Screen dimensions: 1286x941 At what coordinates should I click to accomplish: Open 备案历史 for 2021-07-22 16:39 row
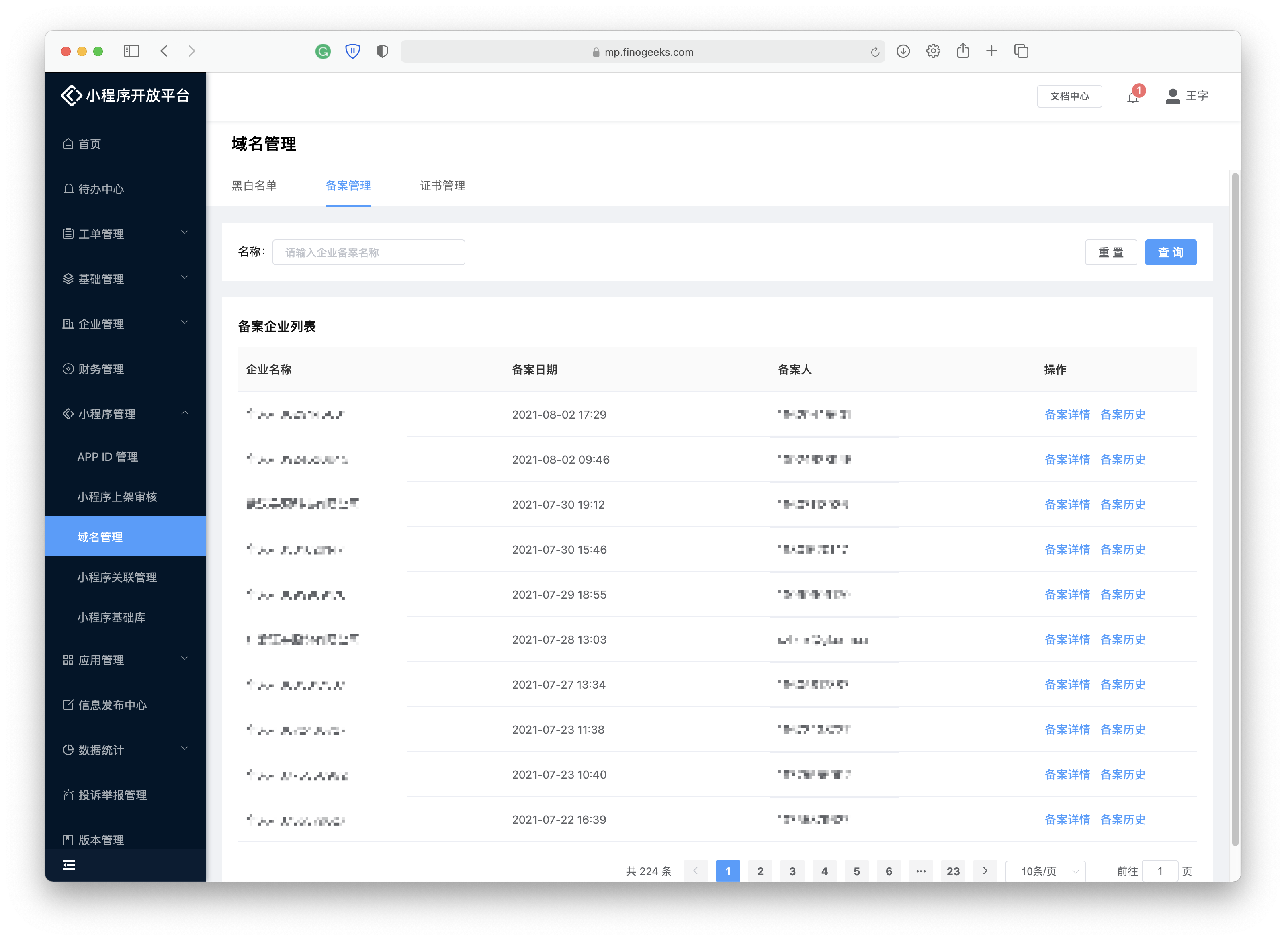pyautogui.click(x=1122, y=820)
